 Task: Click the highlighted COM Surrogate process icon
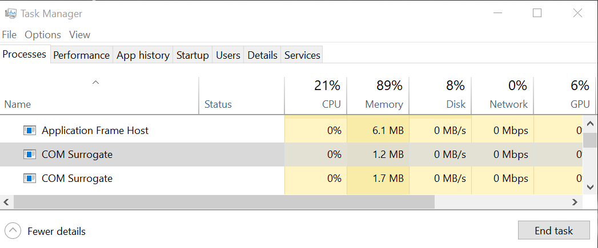tap(29, 155)
